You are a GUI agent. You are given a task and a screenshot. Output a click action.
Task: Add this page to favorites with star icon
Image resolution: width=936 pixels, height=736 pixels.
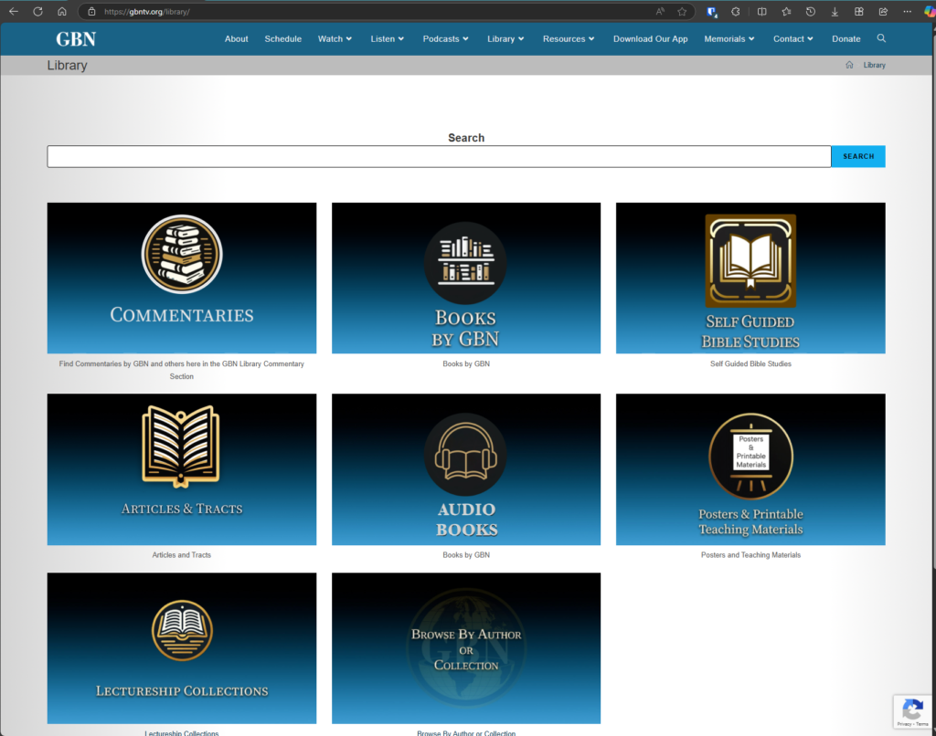(x=682, y=12)
